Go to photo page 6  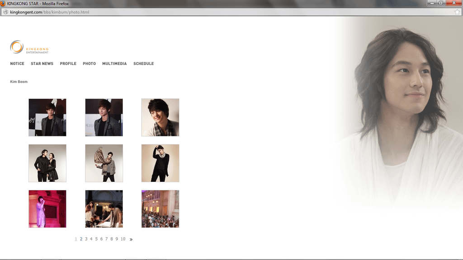[101, 239]
